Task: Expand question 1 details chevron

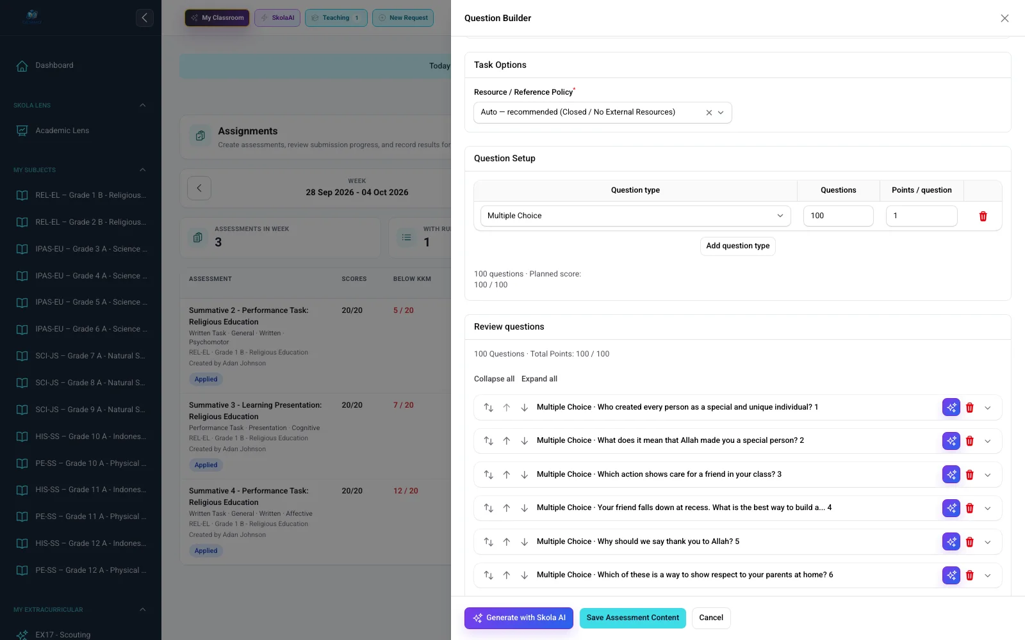Action: [x=988, y=408]
